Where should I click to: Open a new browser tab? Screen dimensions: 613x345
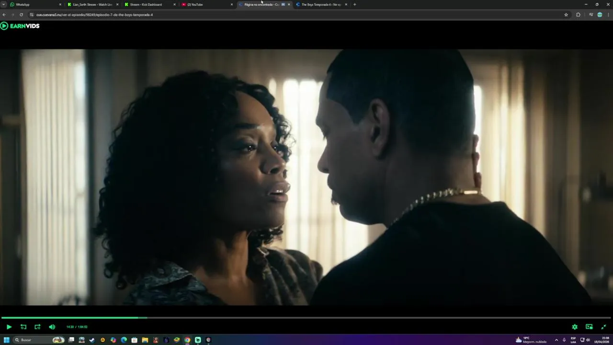pos(354,4)
